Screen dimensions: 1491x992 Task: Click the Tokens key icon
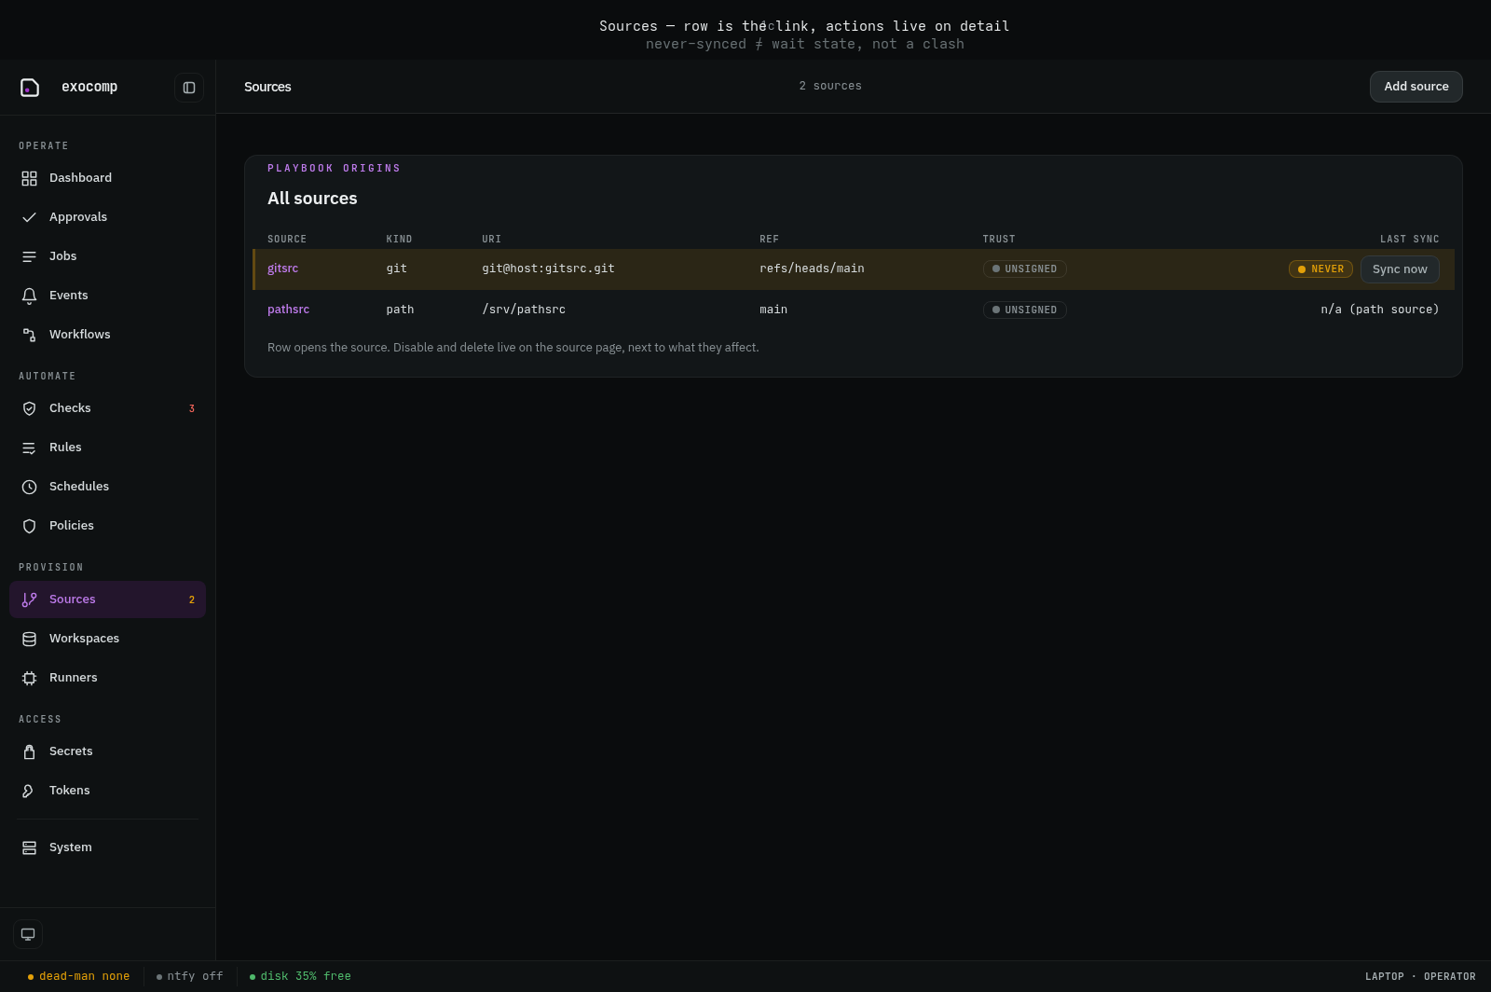(30, 791)
